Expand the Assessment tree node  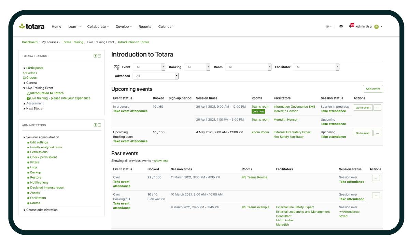click(24, 104)
